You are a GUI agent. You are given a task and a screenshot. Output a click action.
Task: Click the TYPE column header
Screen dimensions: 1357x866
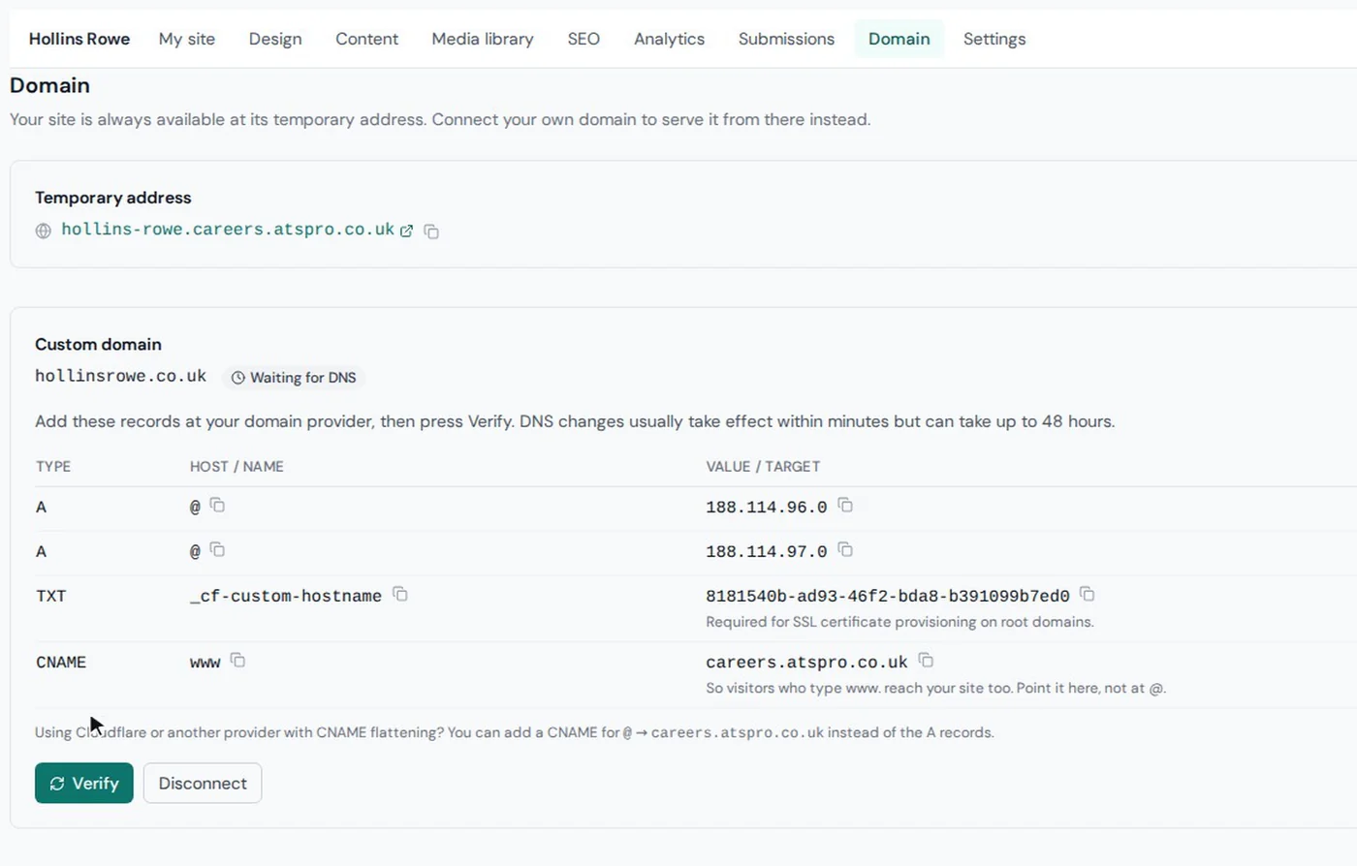coord(53,467)
